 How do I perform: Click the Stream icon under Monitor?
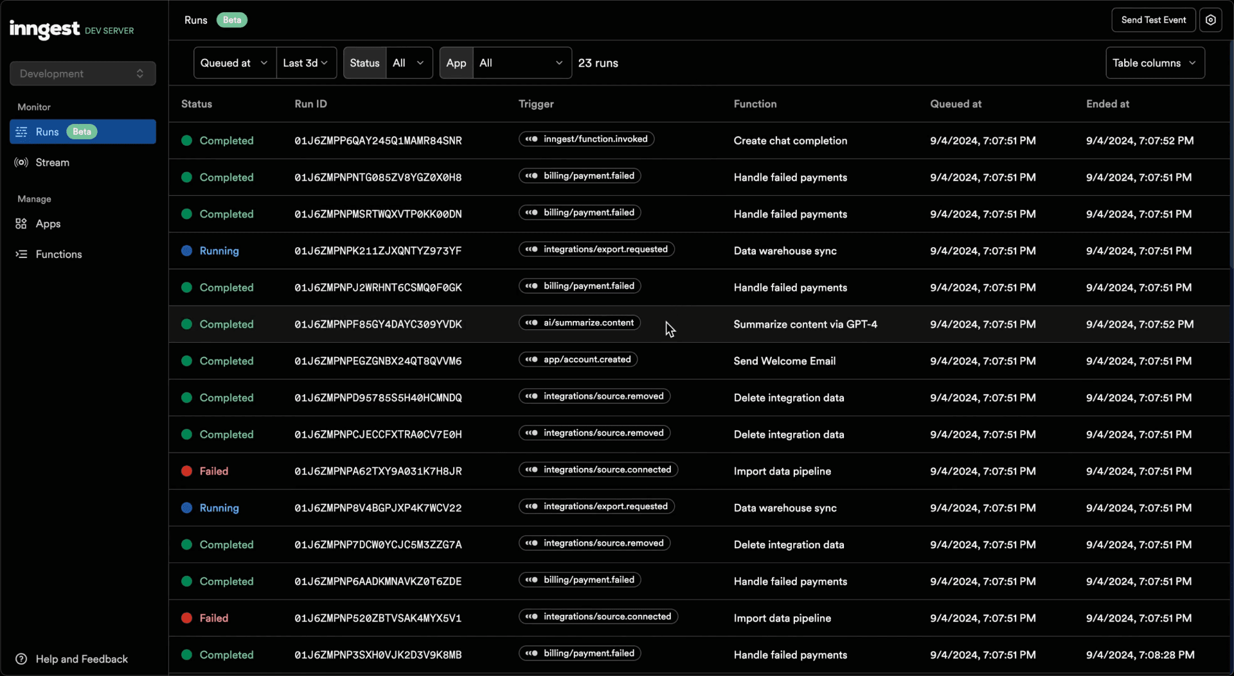point(21,162)
